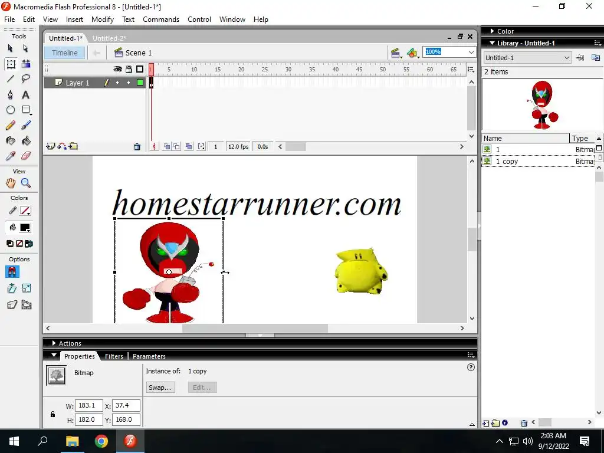
Task: Delete layer with timeline trash icon
Action: (137, 146)
